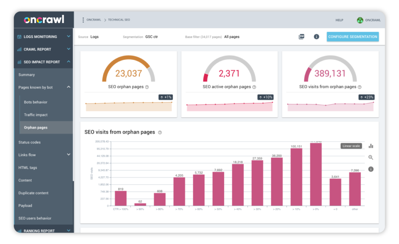The width and height of the screenshot is (399, 244).
Task: Click the Configure Segmentation button
Action: (x=353, y=37)
